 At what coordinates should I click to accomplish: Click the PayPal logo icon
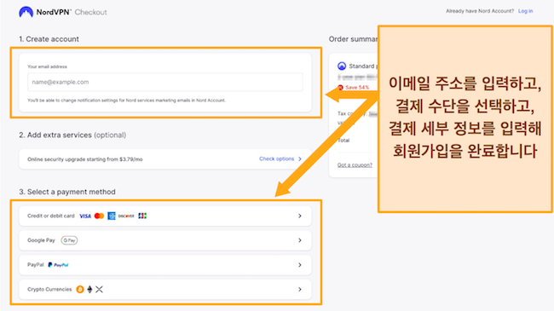click(58, 265)
